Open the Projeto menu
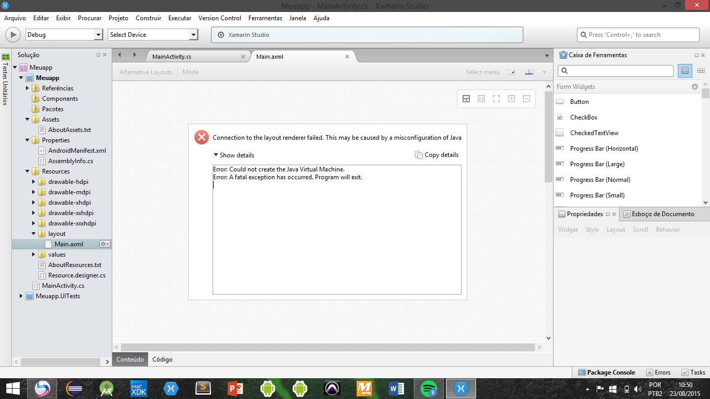Image resolution: width=710 pixels, height=399 pixels. [x=119, y=18]
